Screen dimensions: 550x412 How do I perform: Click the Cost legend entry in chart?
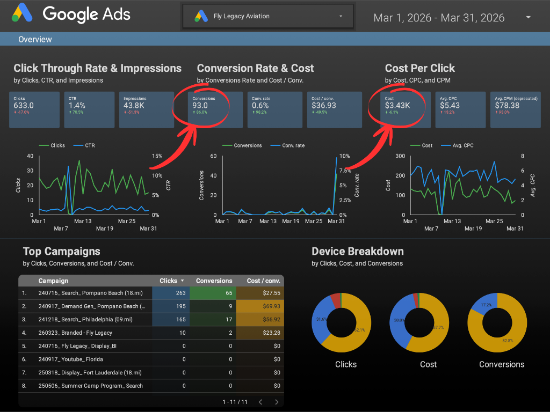(421, 145)
